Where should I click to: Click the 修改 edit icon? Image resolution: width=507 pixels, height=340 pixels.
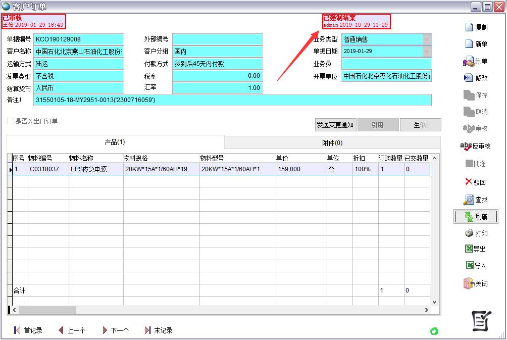[x=469, y=78]
